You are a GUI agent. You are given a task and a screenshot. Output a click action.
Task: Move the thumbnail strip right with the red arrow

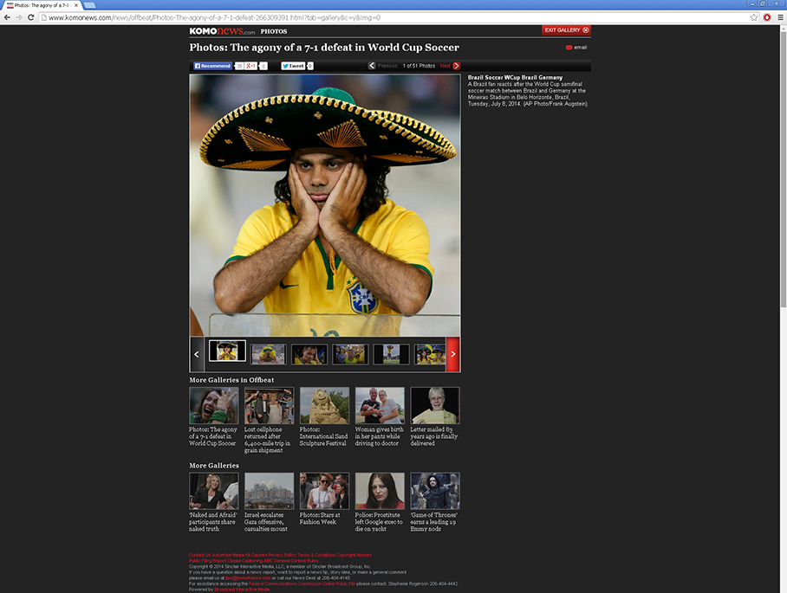(x=452, y=354)
